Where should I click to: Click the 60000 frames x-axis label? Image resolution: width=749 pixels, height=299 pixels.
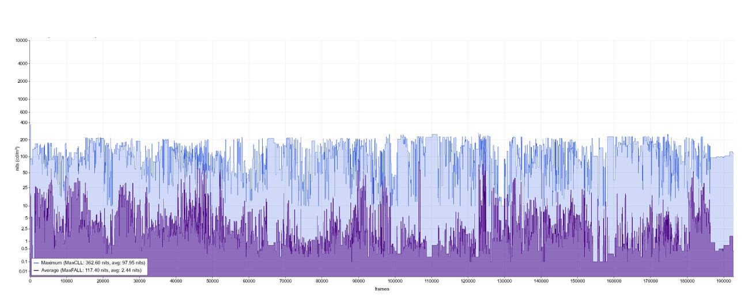[x=249, y=281]
